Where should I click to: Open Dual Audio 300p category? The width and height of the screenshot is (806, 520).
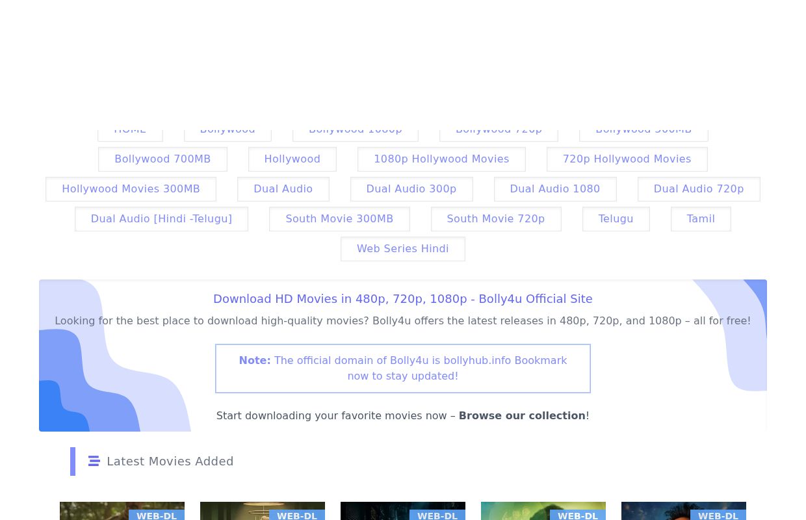[411, 189]
